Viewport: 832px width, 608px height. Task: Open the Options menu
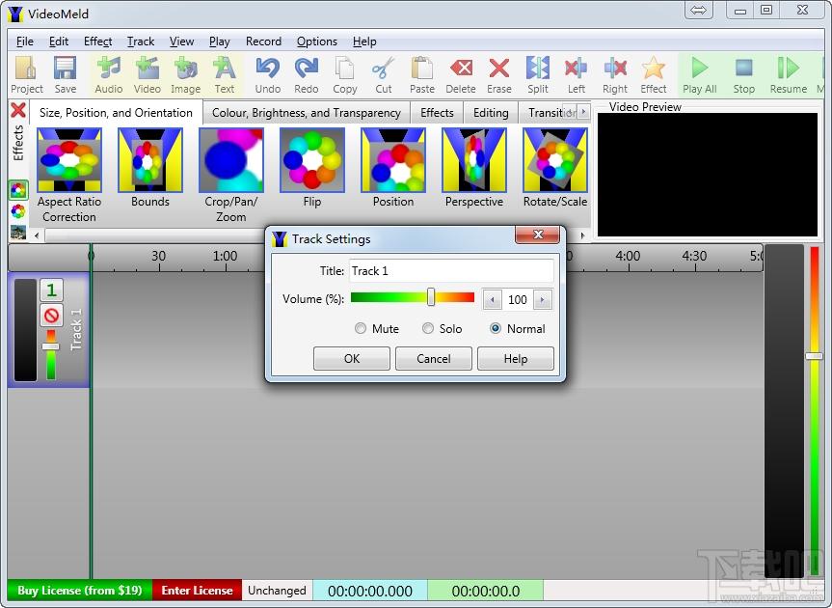pos(317,41)
